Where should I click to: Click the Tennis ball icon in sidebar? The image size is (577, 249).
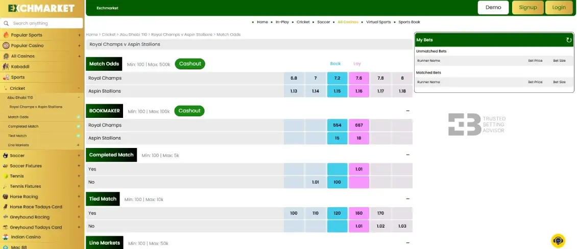(5, 176)
